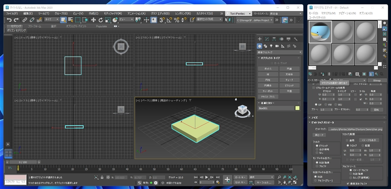The image size is (391, 189).
Task: Open the File menu
Action: (12, 13)
